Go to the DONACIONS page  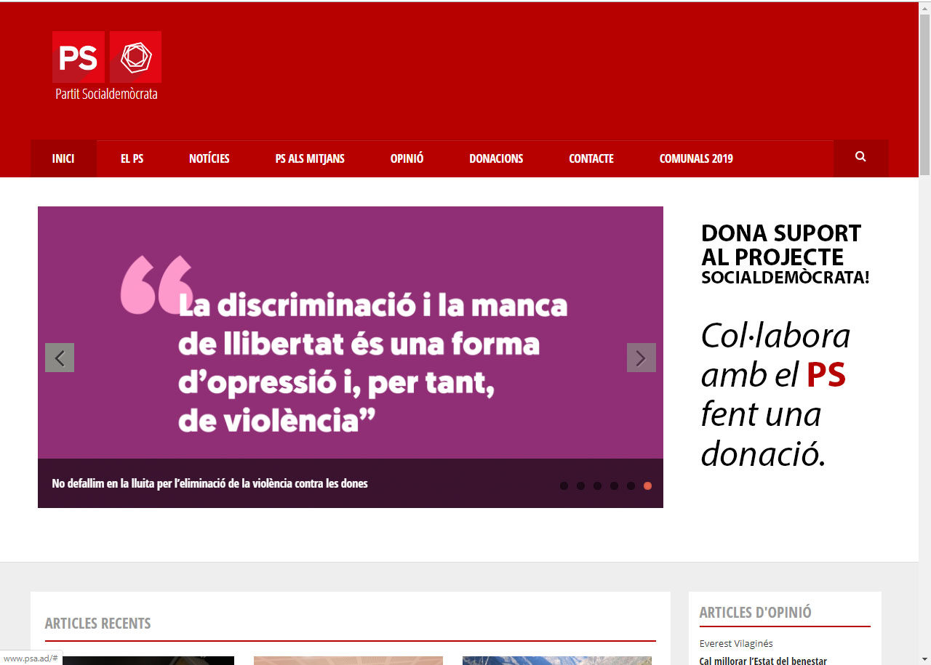[496, 158]
